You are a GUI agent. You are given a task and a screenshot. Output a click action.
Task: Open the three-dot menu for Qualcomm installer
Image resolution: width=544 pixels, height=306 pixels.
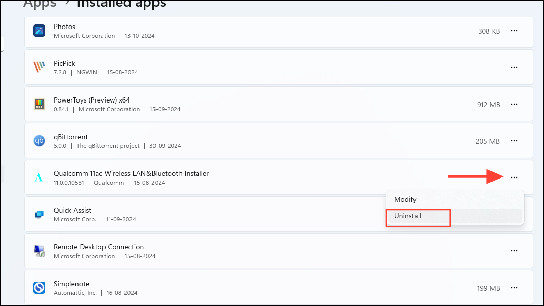click(514, 177)
